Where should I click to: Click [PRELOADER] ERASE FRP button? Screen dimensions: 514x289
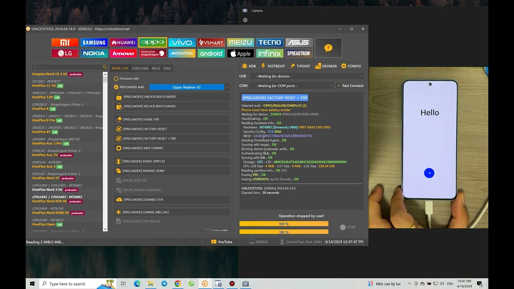pos(172,120)
